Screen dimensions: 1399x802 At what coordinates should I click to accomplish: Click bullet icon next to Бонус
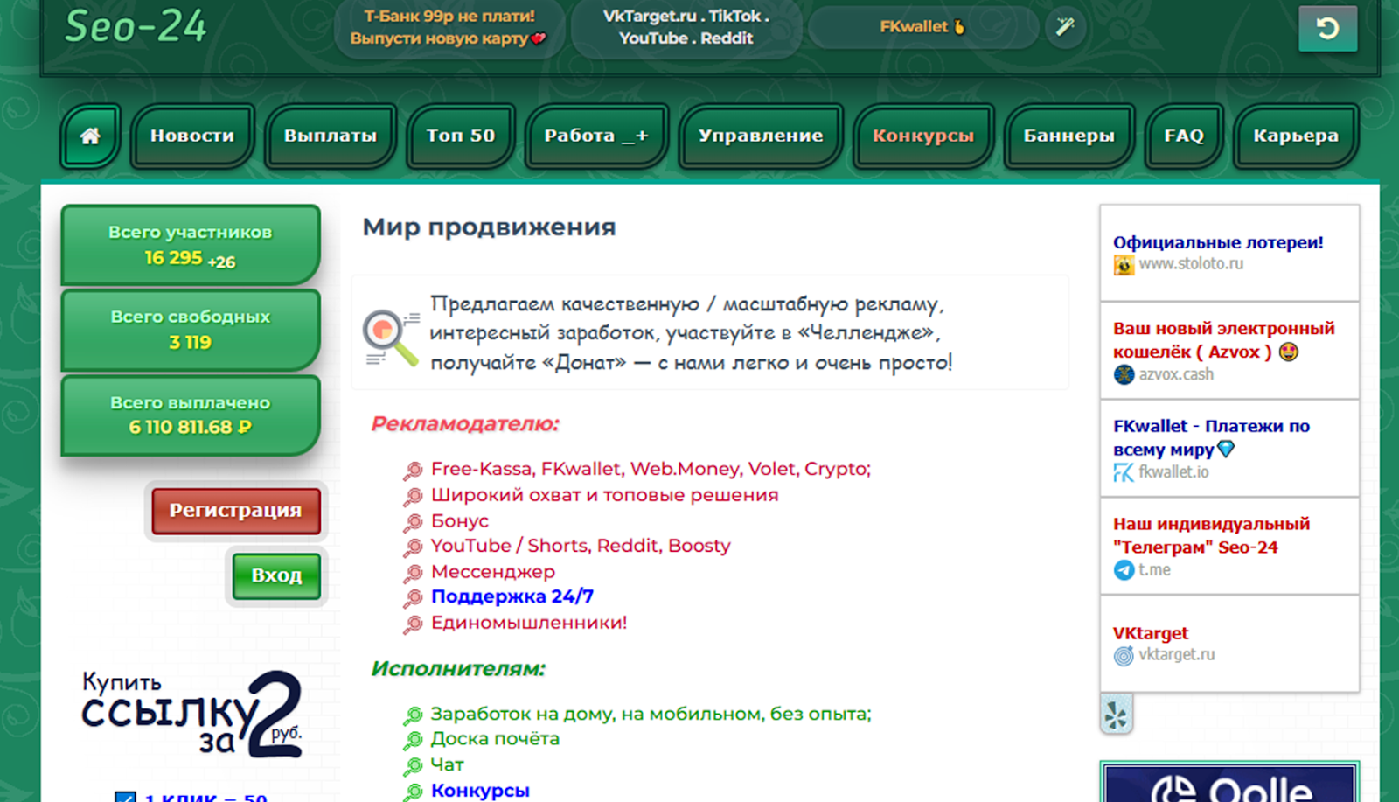pyautogui.click(x=413, y=522)
